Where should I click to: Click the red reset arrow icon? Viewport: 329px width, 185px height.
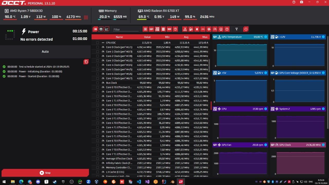pyautogui.click(x=246, y=29)
